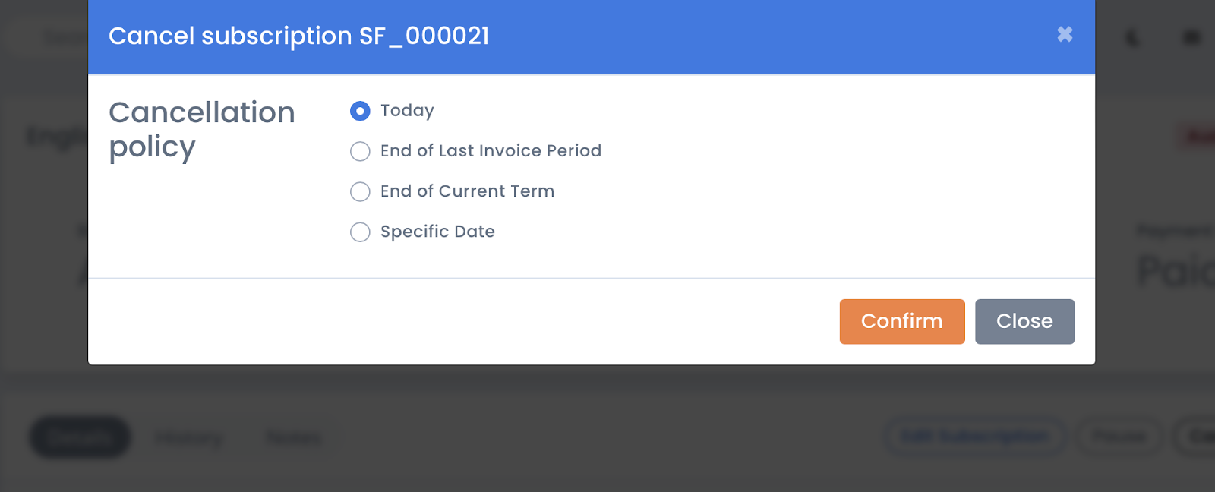Click the grey Close button
The height and width of the screenshot is (492, 1215).
tap(1024, 321)
